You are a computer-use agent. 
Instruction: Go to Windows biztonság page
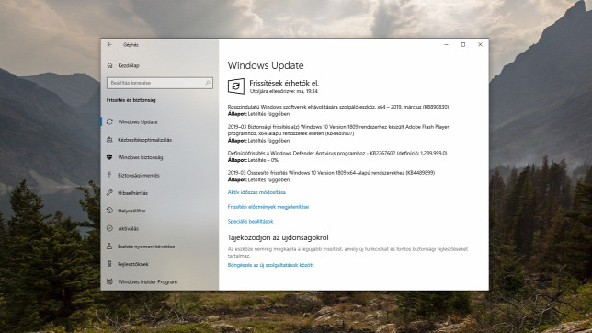141,157
